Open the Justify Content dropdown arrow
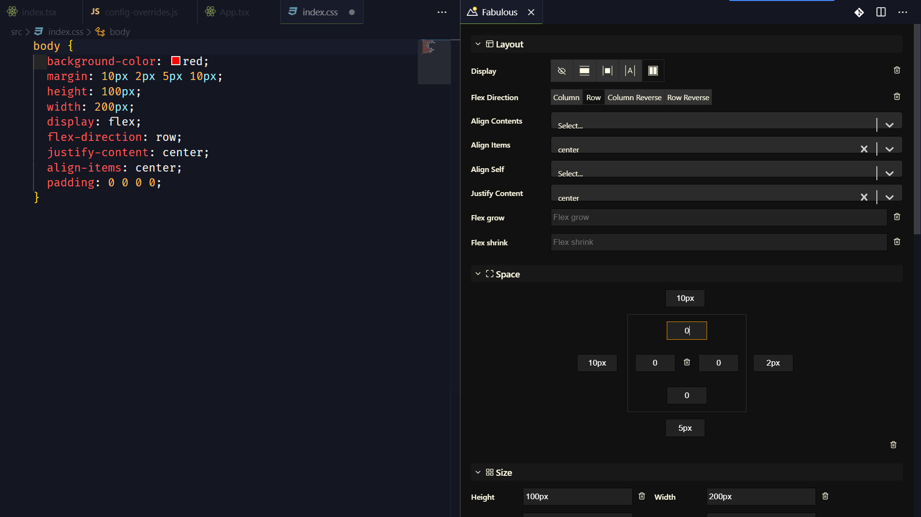921x517 pixels. 889,197
